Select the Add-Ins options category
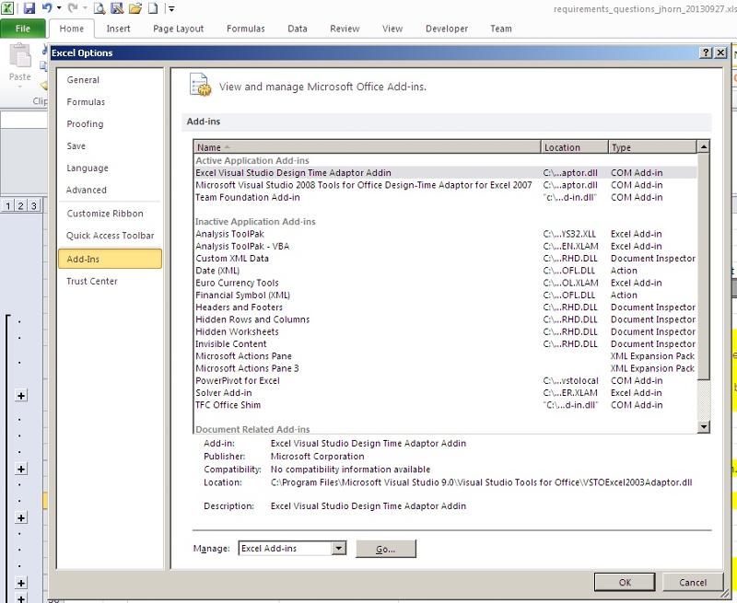The width and height of the screenshot is (737, 603). (110, 259)
